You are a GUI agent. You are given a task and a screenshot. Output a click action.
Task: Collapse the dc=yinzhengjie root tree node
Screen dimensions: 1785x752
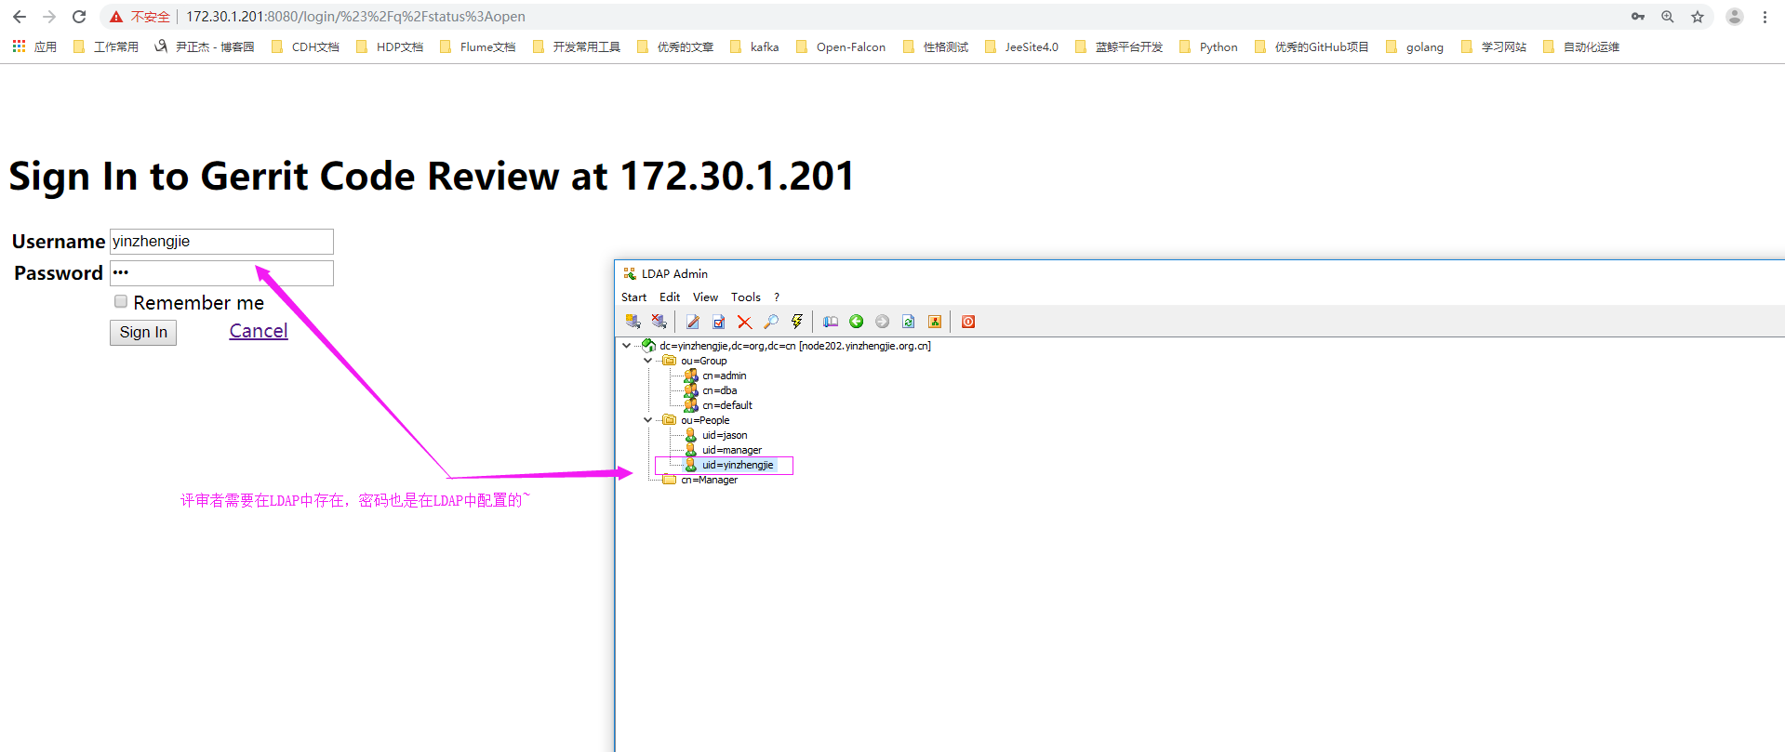tap(627, 346)
